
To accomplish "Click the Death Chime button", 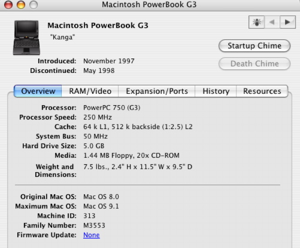I will 254,64.
